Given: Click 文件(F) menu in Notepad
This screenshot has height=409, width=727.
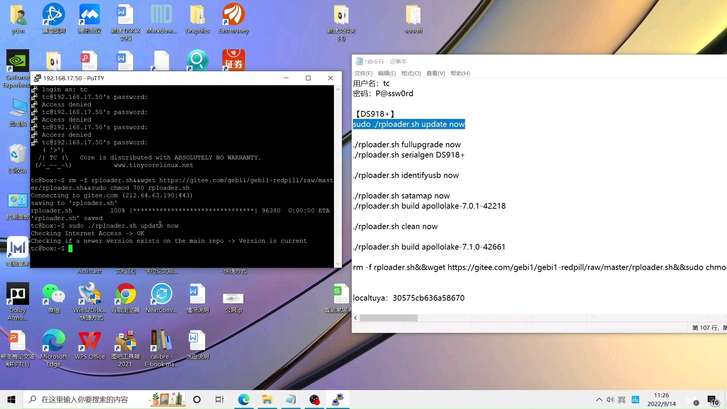Looking at the screenshot, I should 364,73.
